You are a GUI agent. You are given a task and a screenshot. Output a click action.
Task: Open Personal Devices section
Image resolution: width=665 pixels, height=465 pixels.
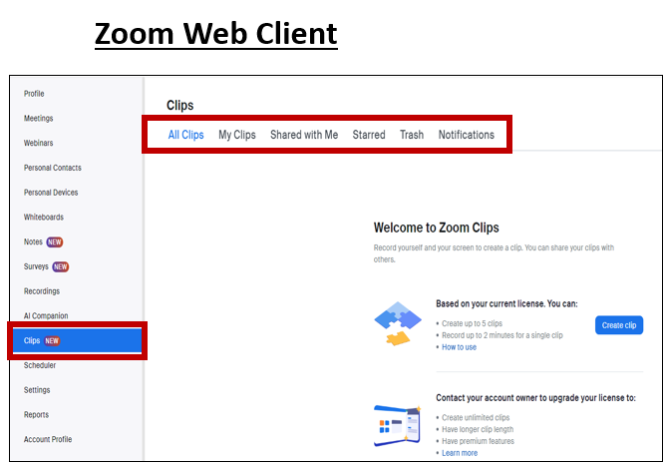(51, 193)
